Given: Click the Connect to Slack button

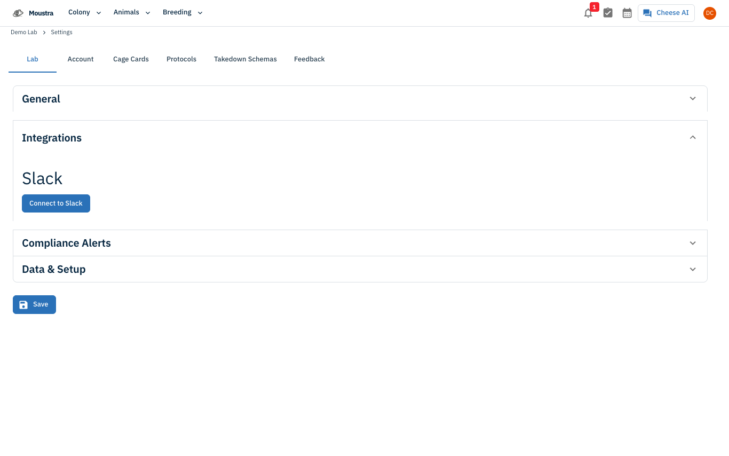Looking at the screenshot, I should click(x=56, y=203).
